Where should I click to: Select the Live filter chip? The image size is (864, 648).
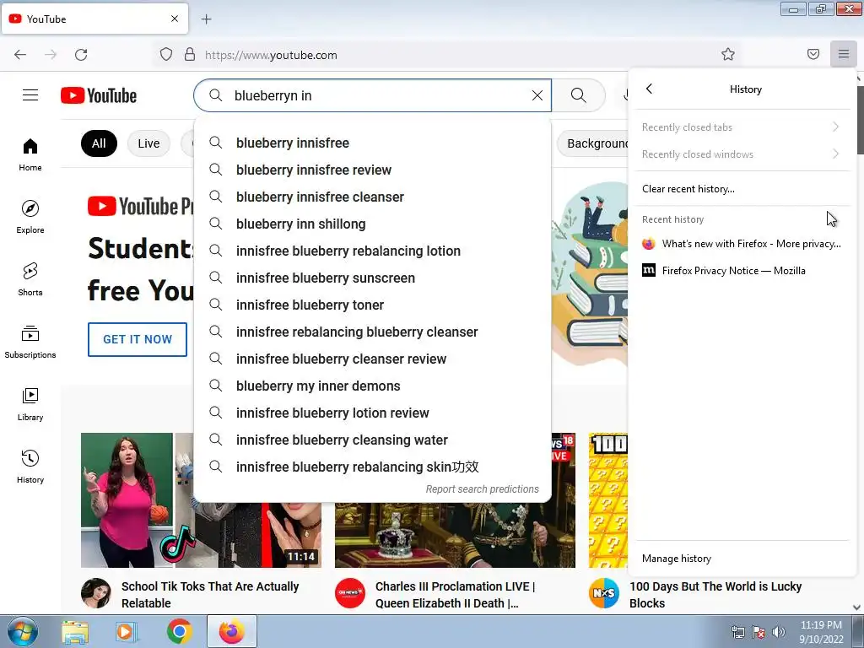pyautogui.click(x=148, y=143)
